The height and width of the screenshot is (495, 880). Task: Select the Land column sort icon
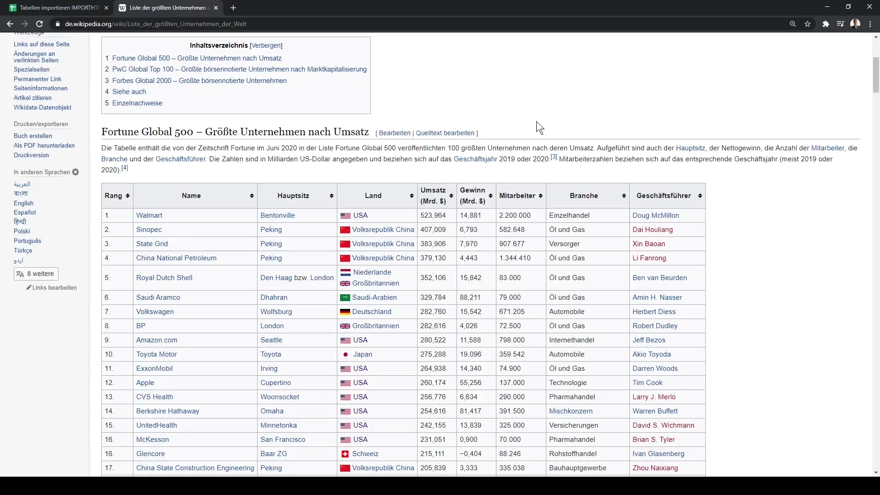coord(411,195)
